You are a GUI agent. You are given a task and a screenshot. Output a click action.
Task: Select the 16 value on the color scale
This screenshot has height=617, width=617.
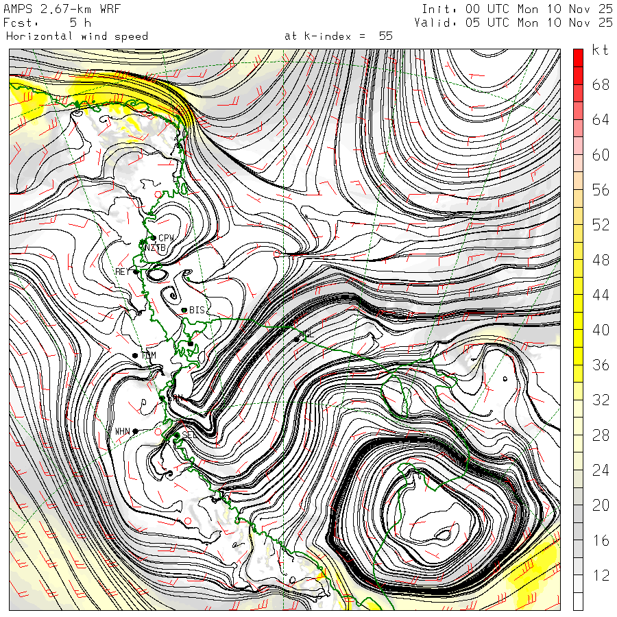601,540
